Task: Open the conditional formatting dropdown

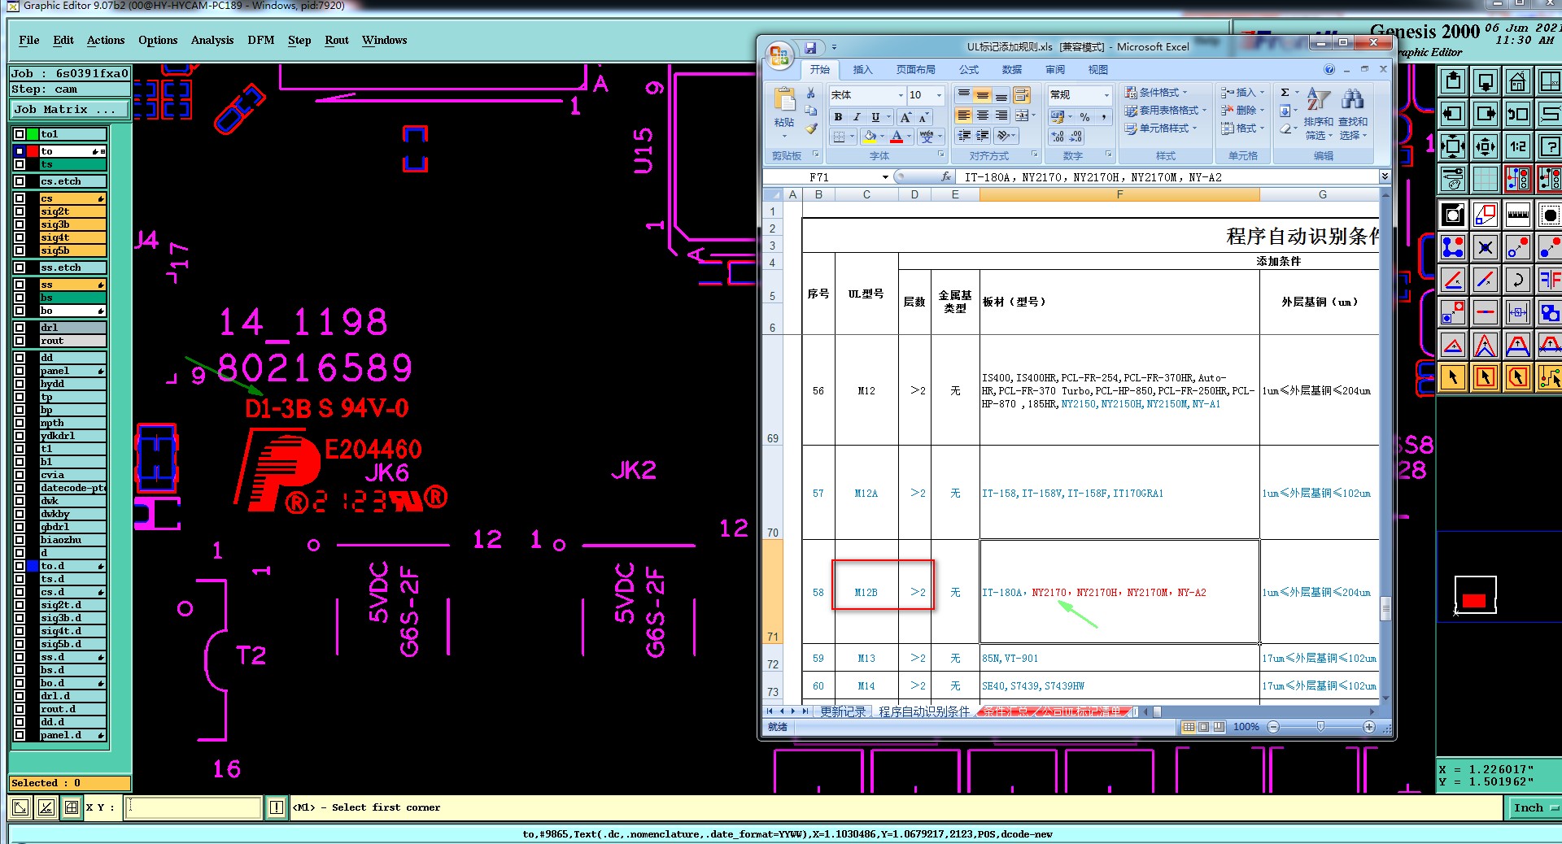Action: 1157,93
